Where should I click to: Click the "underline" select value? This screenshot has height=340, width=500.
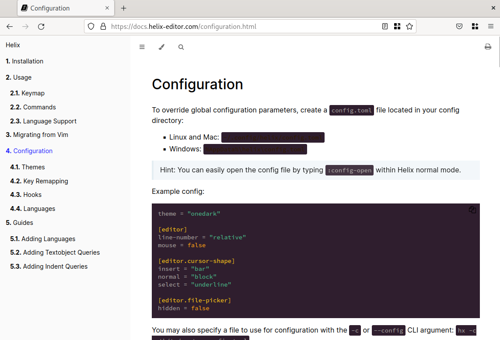pos(211,284)
